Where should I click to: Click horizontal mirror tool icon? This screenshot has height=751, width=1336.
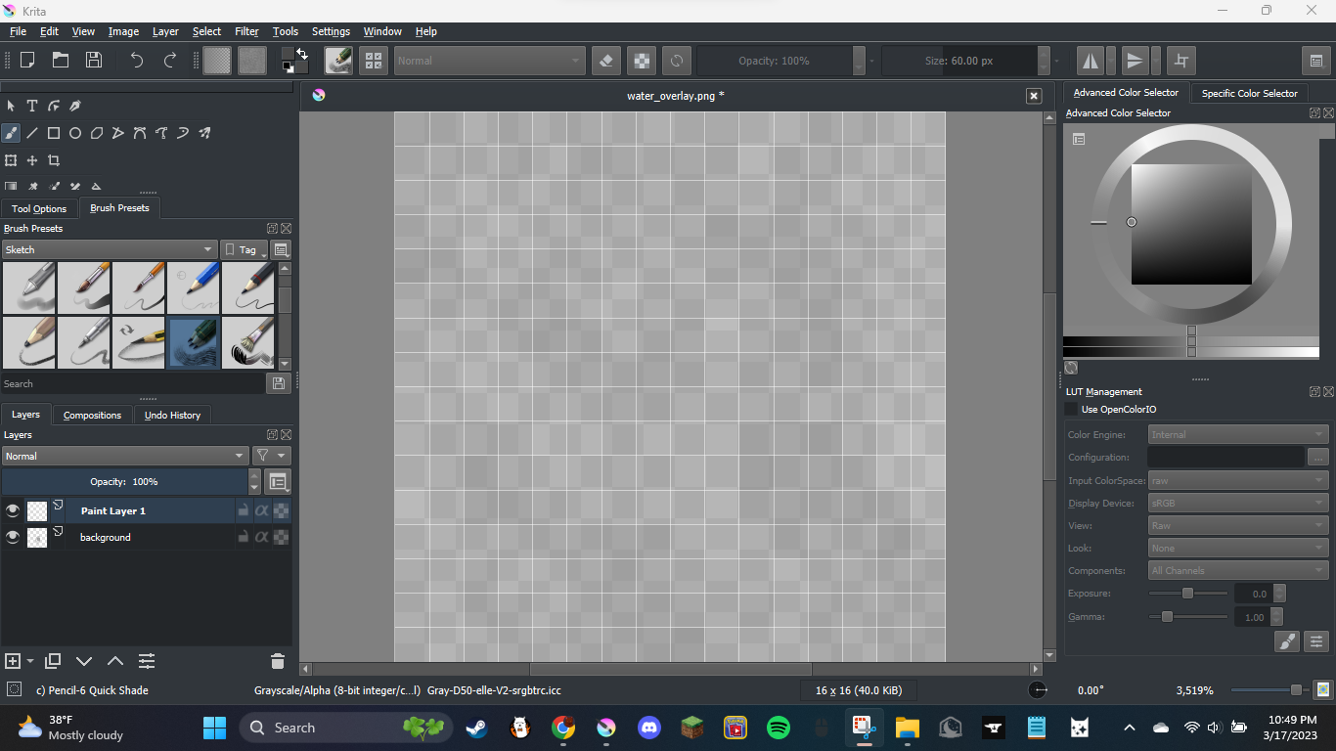coord(1090,61)
